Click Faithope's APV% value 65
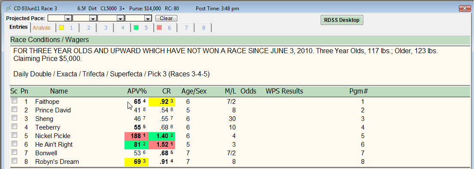 [x=137, y=102]
